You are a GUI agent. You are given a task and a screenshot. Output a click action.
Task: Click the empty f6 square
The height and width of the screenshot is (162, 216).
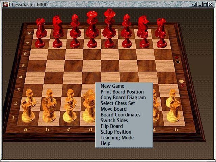[128, 55]
